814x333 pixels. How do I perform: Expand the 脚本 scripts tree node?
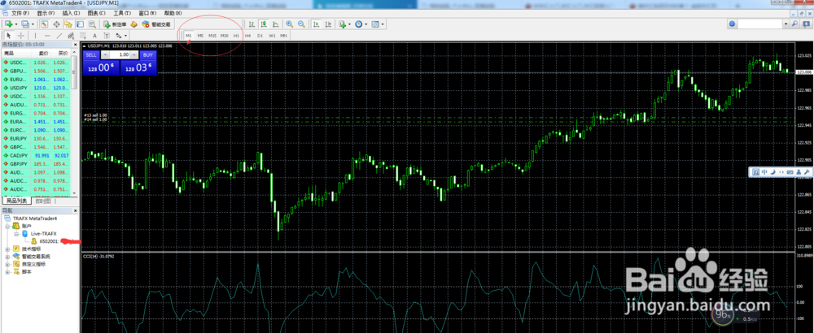[x=7, y=271]
